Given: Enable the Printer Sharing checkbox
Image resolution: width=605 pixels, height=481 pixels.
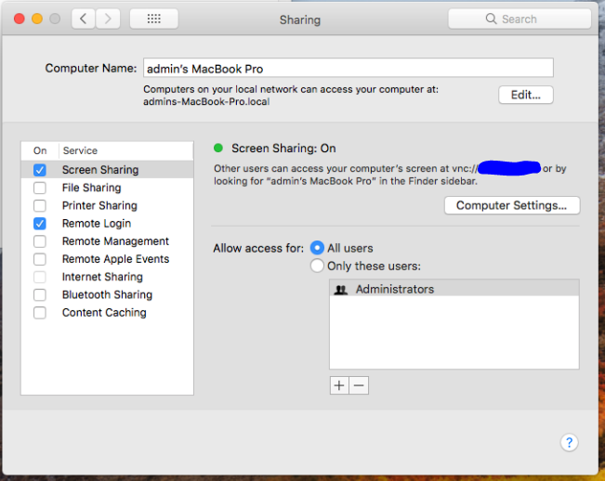Looking at the screenshot, I should [40, 205].
